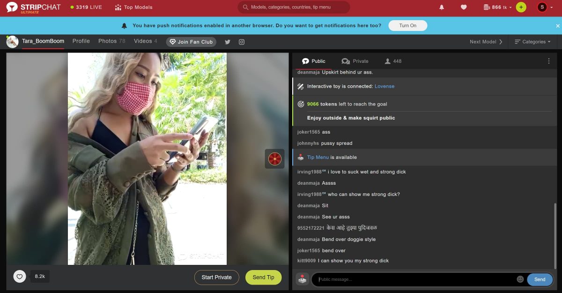Click the Stripchat logo
562x293 pixels.
(x=33, y=7)
